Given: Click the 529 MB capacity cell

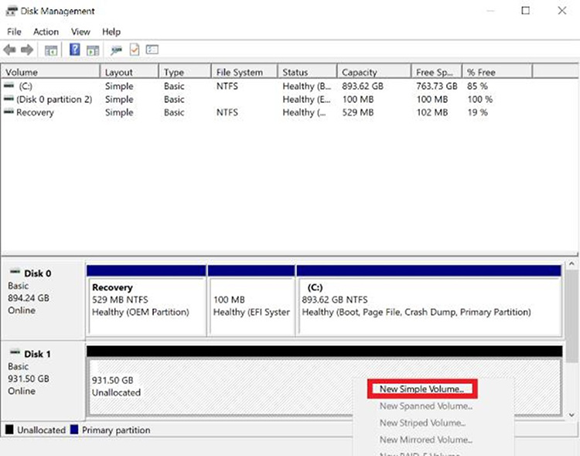Looking at the screenshot, I should pos(358,112).
